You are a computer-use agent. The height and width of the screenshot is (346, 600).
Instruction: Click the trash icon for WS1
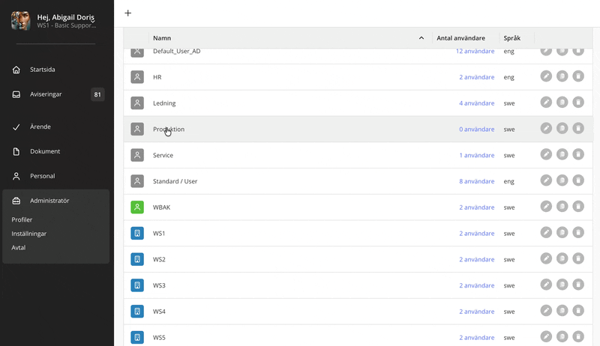(x=578, y=233)
